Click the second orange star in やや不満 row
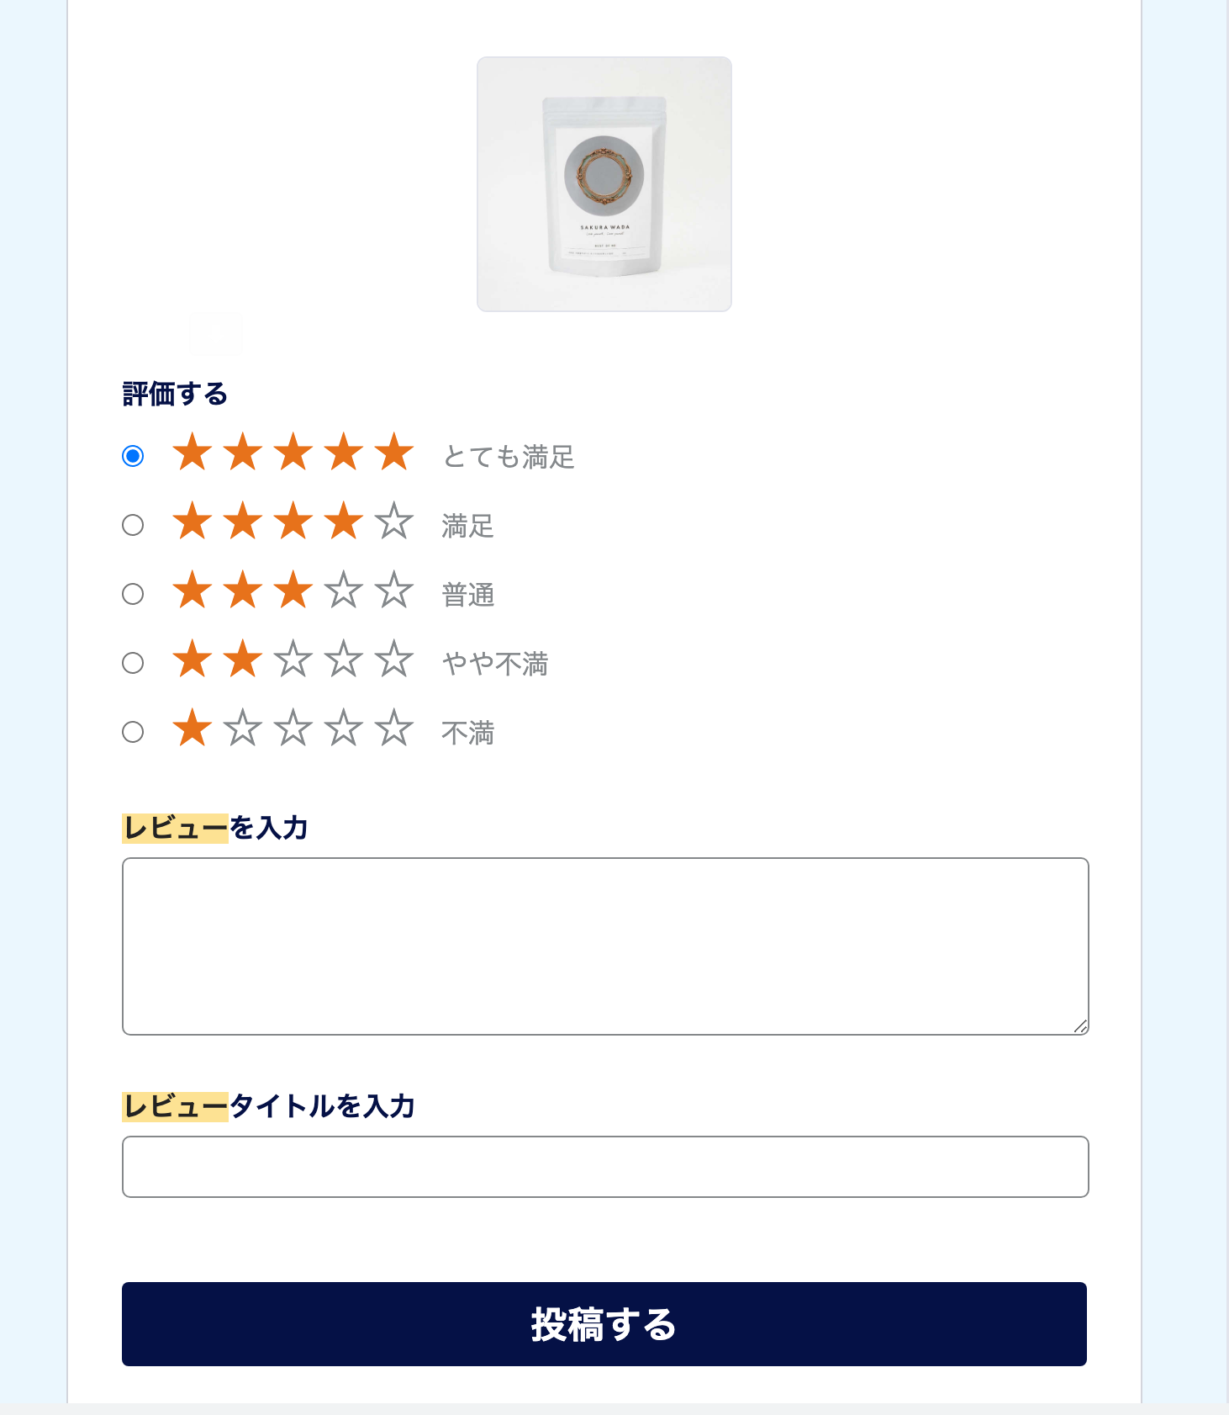 click(x=243, y=660)
